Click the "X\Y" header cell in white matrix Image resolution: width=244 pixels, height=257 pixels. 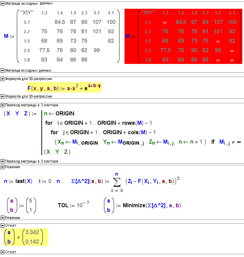click(27, 12)
